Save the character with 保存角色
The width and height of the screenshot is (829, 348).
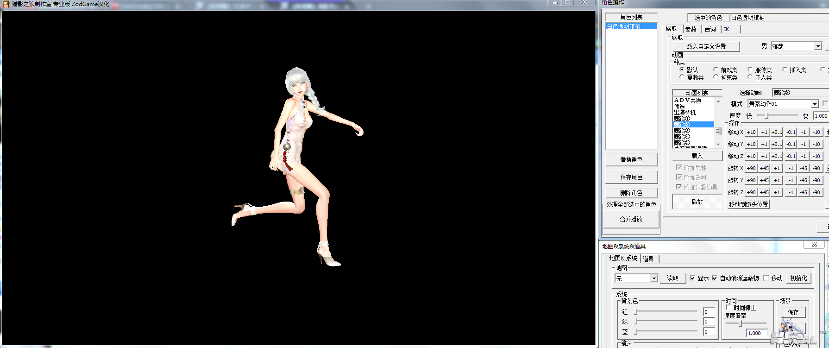631,177
